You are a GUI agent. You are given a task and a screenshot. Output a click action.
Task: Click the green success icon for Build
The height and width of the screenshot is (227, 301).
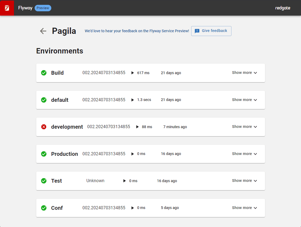[x=44, y=73]
